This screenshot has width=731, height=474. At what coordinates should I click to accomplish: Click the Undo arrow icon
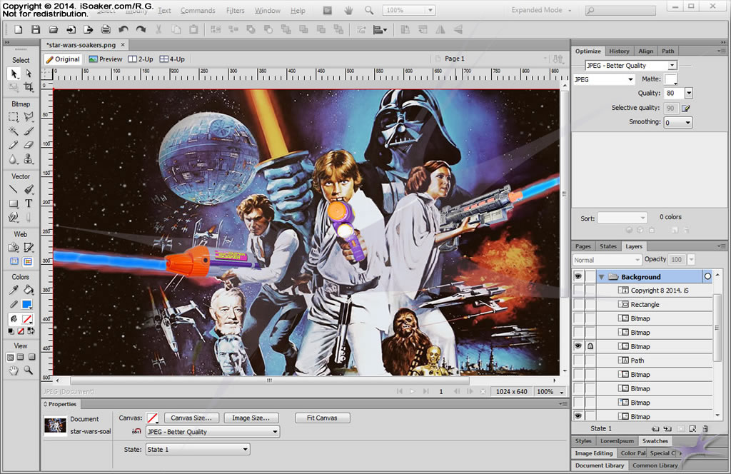pos(123,29)
